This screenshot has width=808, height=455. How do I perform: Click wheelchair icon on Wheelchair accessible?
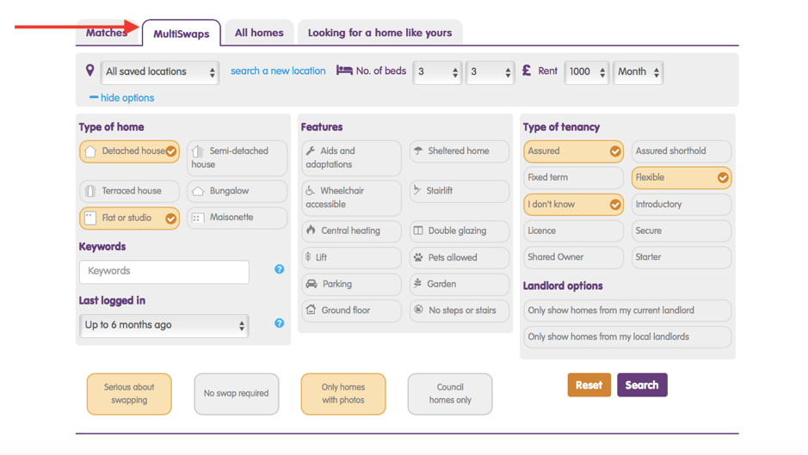pyautogui.click(x=311, y=191)
